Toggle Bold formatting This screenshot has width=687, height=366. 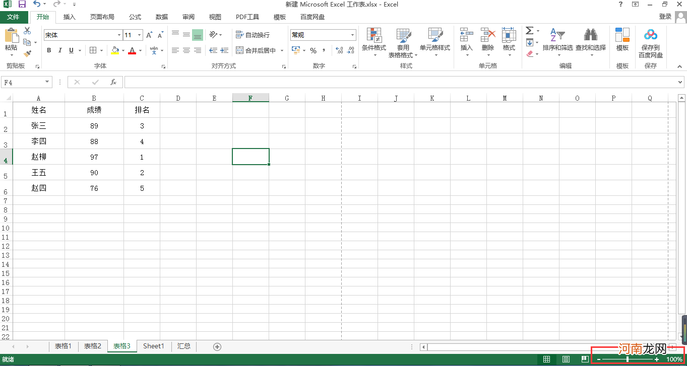[49, 50]
